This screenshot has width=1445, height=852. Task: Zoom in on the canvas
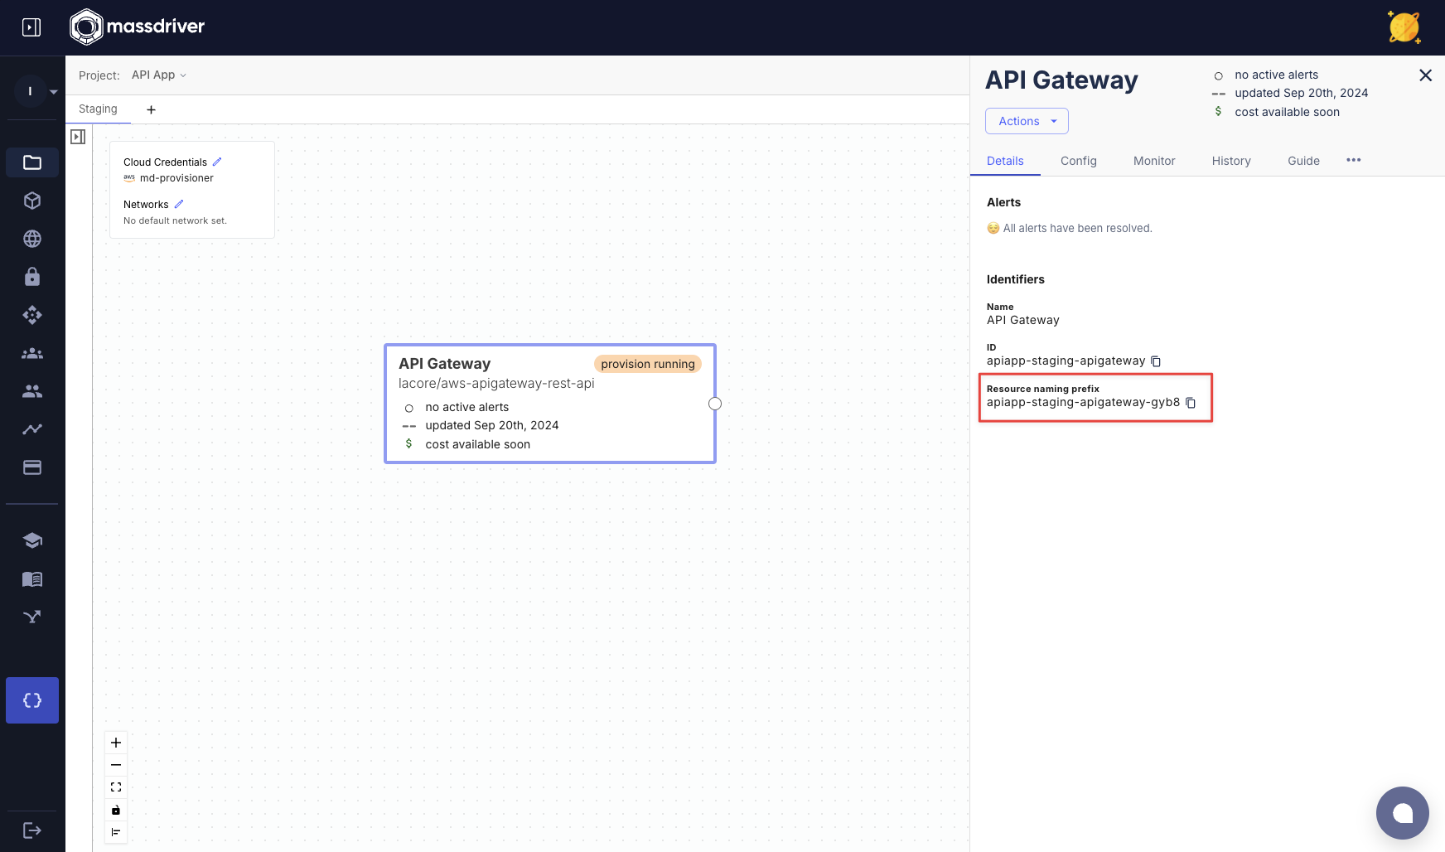116,743
